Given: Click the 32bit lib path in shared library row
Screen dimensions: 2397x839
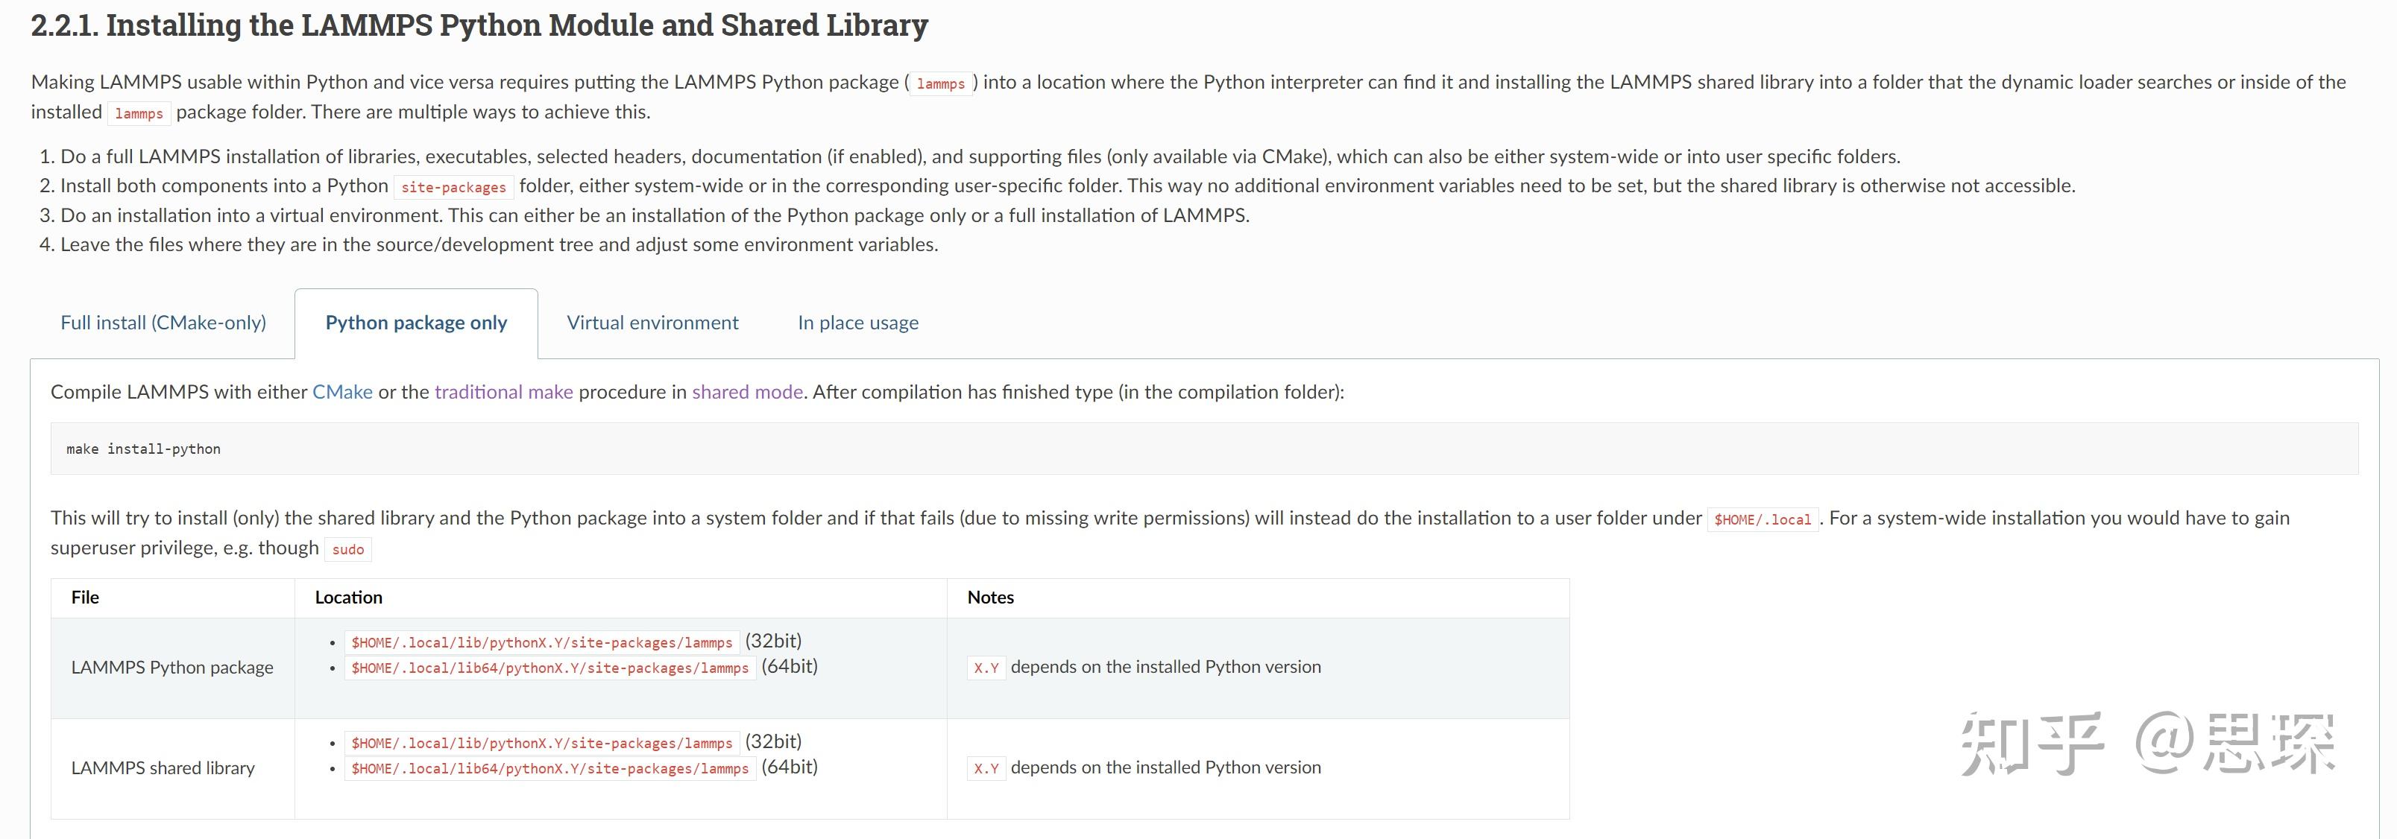Looking at the screenshot, I should tap(541, 743).
